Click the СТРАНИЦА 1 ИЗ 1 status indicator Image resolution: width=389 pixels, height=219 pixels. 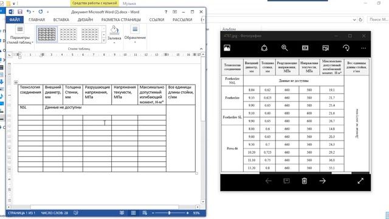(21, 213)
